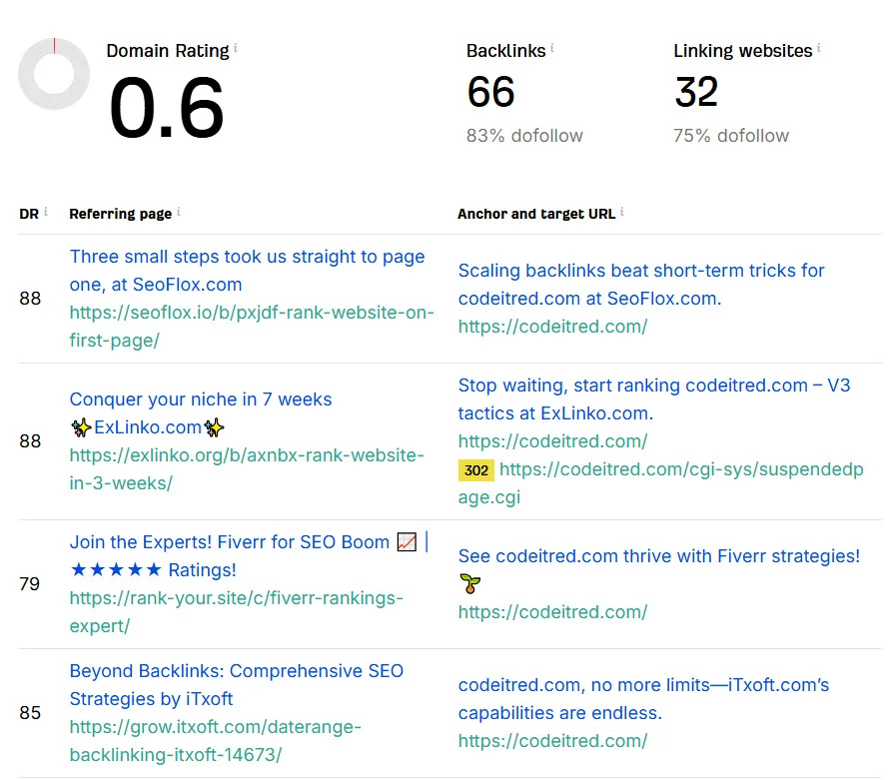Open the seoflox.io rank-website URL
890x780 pixels.
(x=252, y=327)
